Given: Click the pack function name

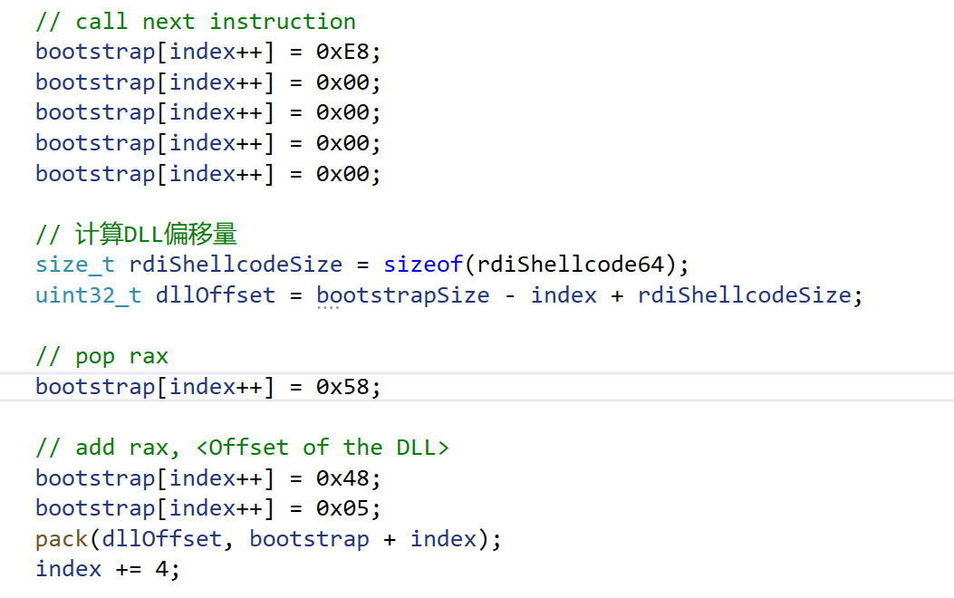Looking at the screenshot, I should pyautogui.click(x=62, y=539).
